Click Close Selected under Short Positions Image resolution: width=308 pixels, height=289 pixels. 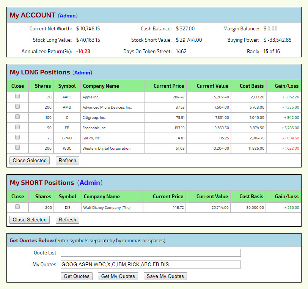tap(30, 220)
